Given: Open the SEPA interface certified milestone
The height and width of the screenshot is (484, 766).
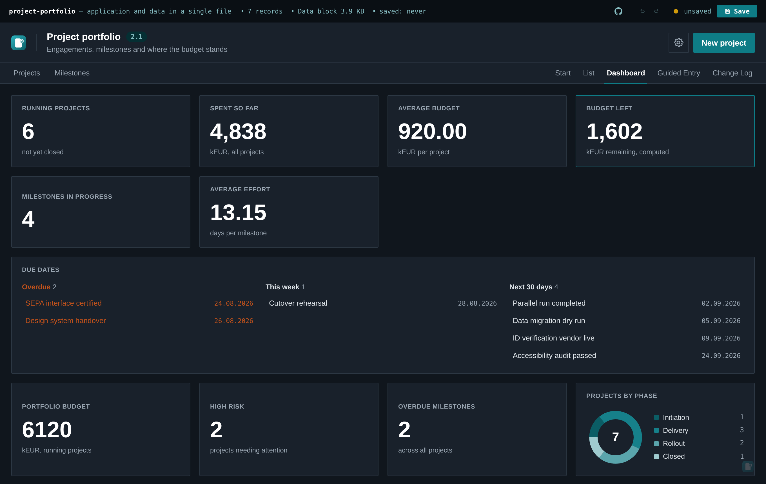Looking at the screenshot, I should pyautogui.click(x=139, y=303).
